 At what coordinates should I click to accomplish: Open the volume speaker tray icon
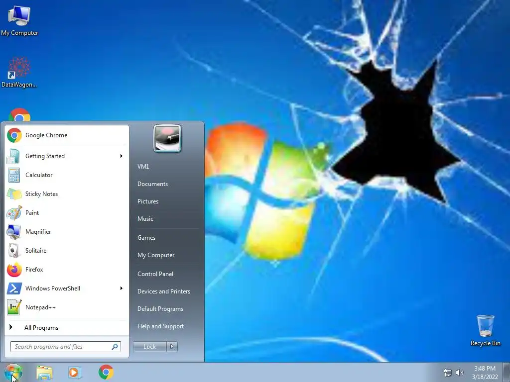tap(460, 373)
